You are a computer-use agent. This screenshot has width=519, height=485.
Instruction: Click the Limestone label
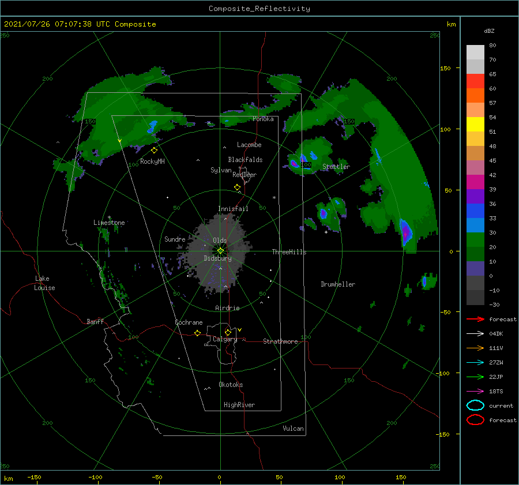(109, 223)
